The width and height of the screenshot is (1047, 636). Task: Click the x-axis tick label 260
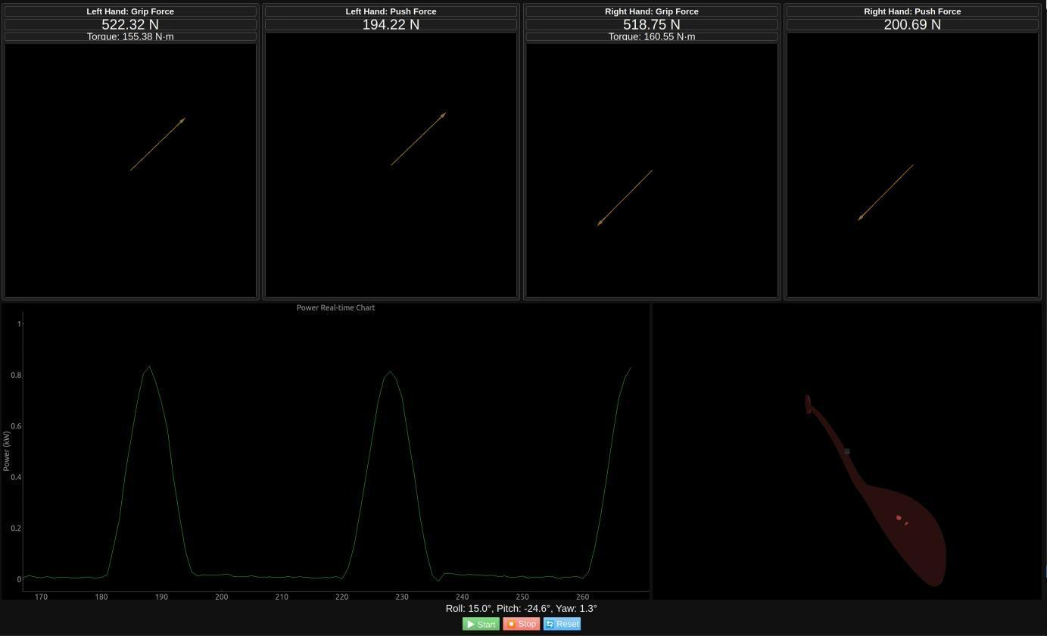pyautogui.click(x=582, y=597)
